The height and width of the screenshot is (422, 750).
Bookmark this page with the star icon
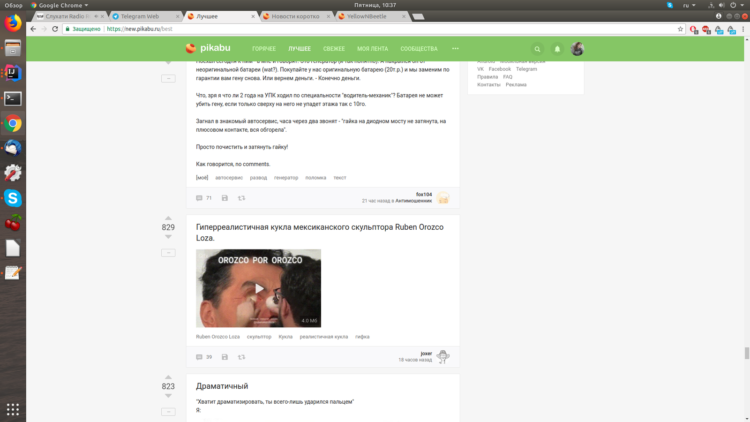(680, 29)
